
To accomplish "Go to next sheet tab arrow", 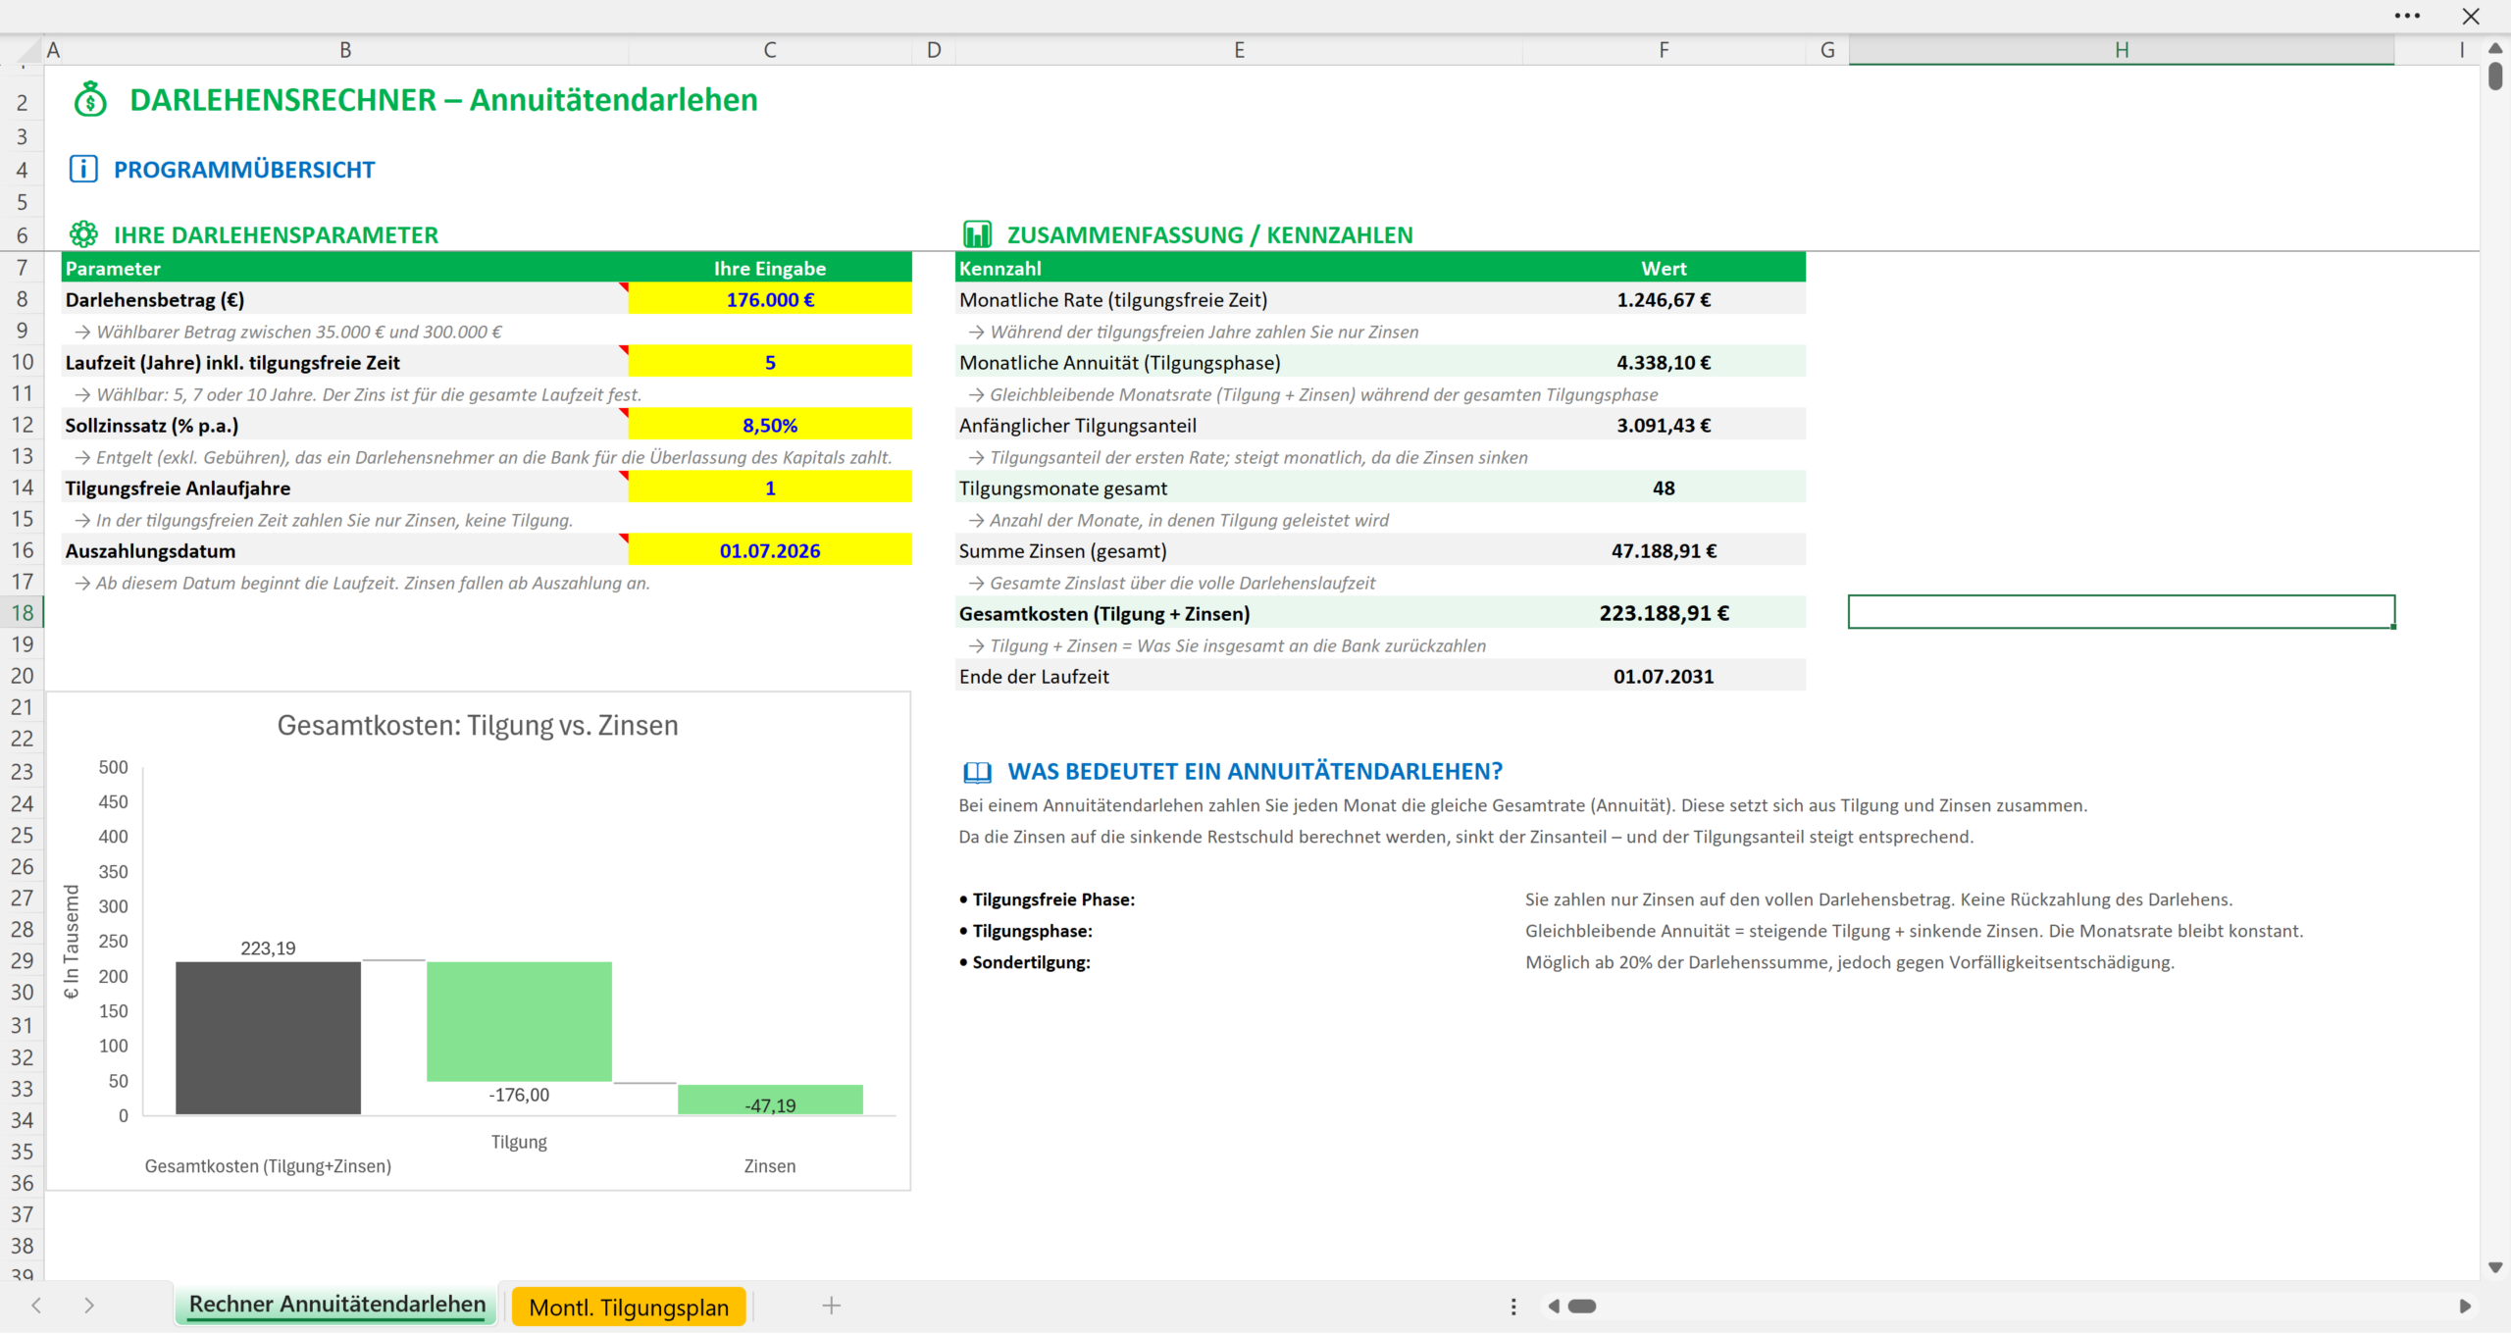I will [89, 1306].
